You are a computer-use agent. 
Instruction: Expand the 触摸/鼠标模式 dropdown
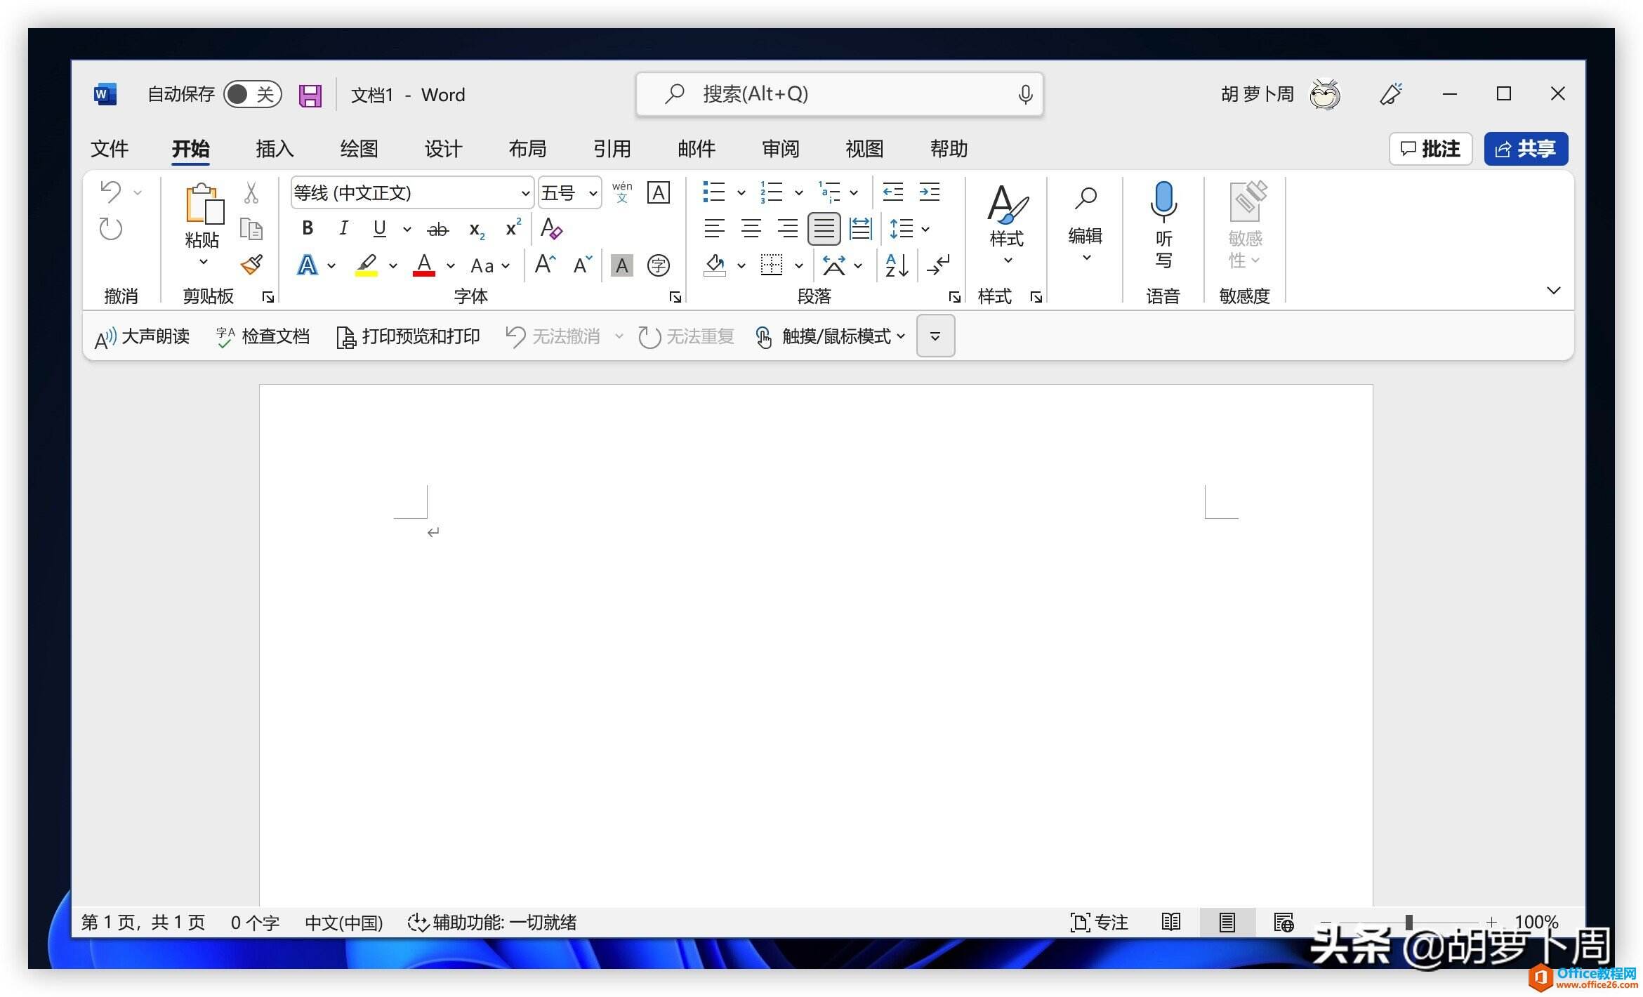[901, 337]
